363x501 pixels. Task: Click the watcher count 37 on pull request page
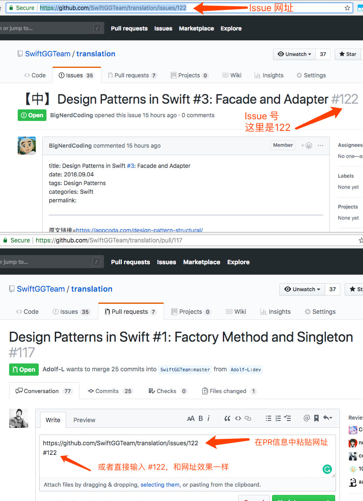click(333, 289)
